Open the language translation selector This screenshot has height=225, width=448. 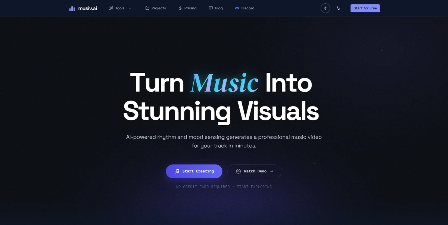338,8
